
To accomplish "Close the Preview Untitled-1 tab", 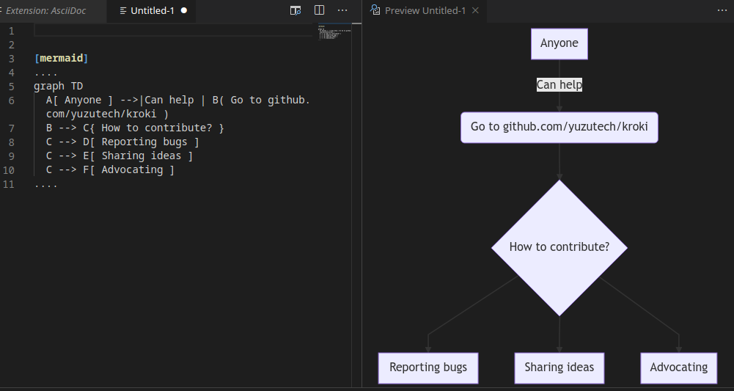I will (x=475, y=10).
